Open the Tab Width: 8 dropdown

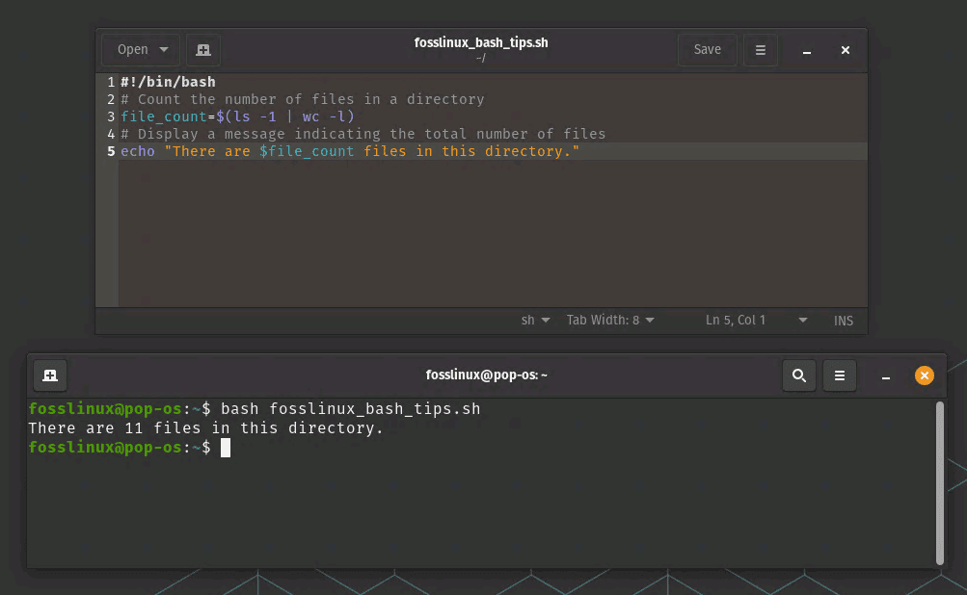pyautogui.click(x=609, y=320)
